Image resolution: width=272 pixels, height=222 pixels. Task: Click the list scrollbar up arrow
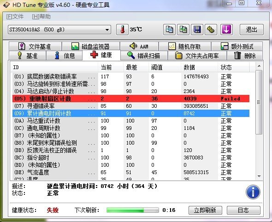(x=259, y=66)
